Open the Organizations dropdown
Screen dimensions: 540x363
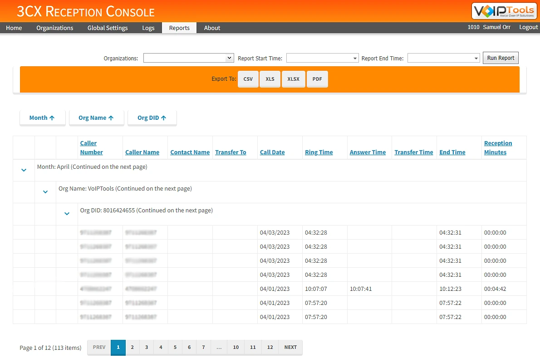pos(188,58)
